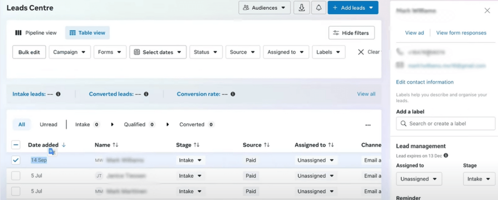498x200 pixels.
Task: Sort by Date added arrow
Action: (x=64, y=145)
